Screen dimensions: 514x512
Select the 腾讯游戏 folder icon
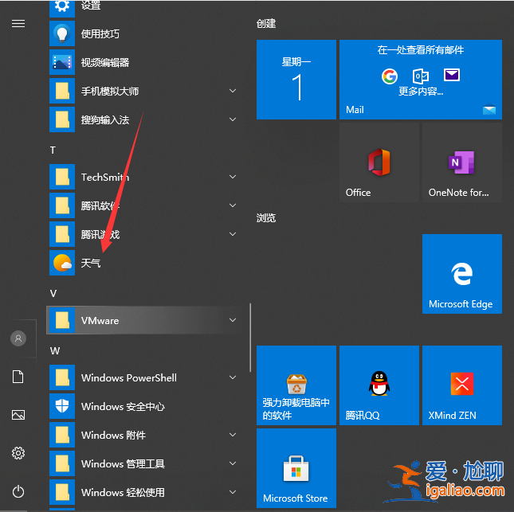click(x=62, y=234)
